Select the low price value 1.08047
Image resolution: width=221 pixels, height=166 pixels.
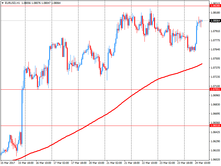tap(46, 3)
